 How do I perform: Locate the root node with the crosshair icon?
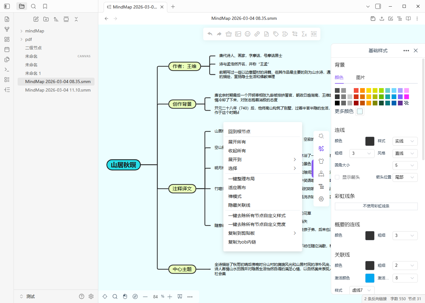[x=105, y=296]
